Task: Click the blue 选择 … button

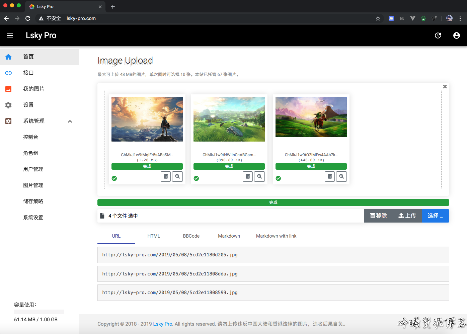Action: [435, 216]
